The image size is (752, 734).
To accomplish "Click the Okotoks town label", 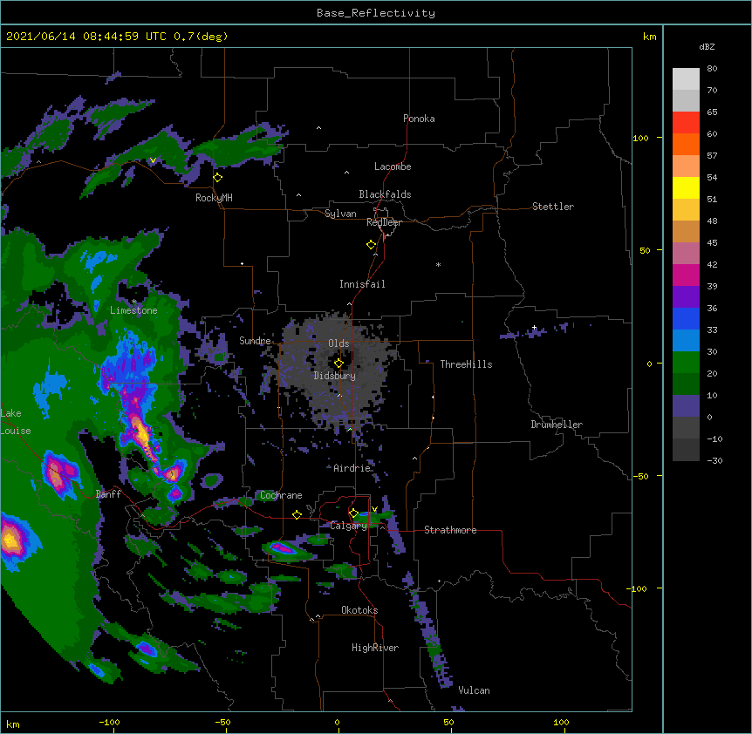I will pyautogui.click(x=359, y=610).
